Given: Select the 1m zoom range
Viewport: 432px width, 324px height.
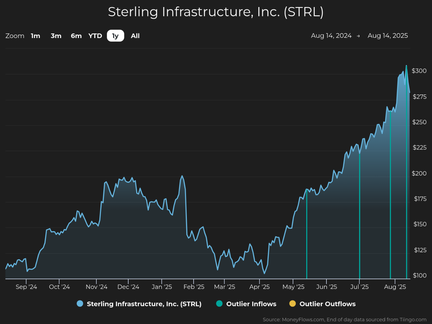Looking at the screenshot, I should (x=36, y=36).
